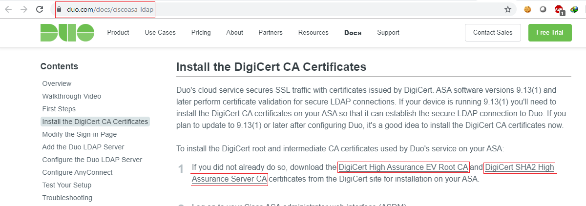Start a Free Trial
The image size is (586, 206).
550,33
